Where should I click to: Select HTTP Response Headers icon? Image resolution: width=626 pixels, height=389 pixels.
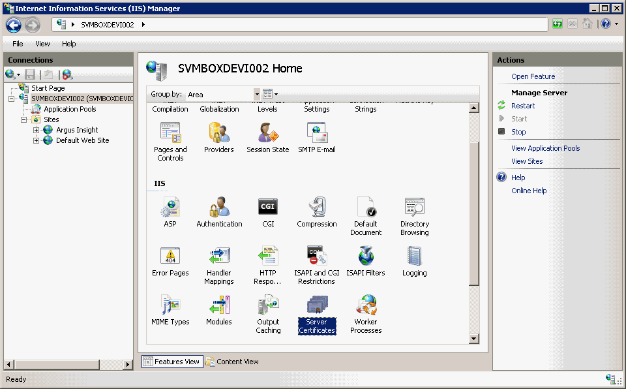pyautogui.click(x=268, y=257)
